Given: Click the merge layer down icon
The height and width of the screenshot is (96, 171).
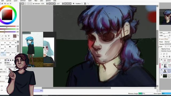Looking at the screenshot, I should tap(164, 57).
